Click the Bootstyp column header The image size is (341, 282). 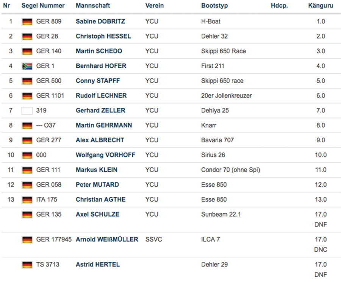click(214, 6)
